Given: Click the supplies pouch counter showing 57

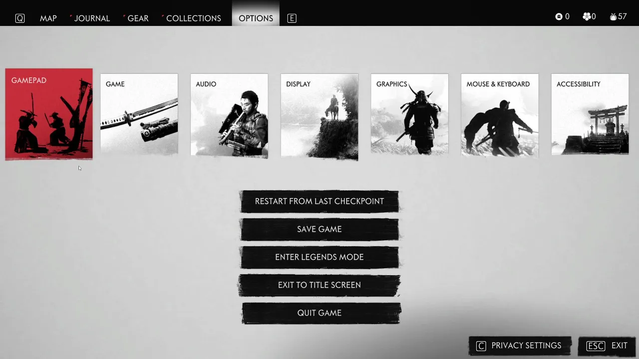Looking at the screenshot, I should 618,17.
